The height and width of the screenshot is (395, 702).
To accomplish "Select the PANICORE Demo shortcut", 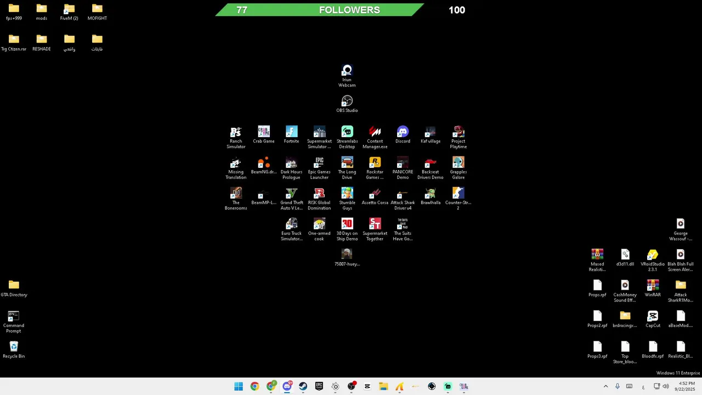I will coord(403,168).
